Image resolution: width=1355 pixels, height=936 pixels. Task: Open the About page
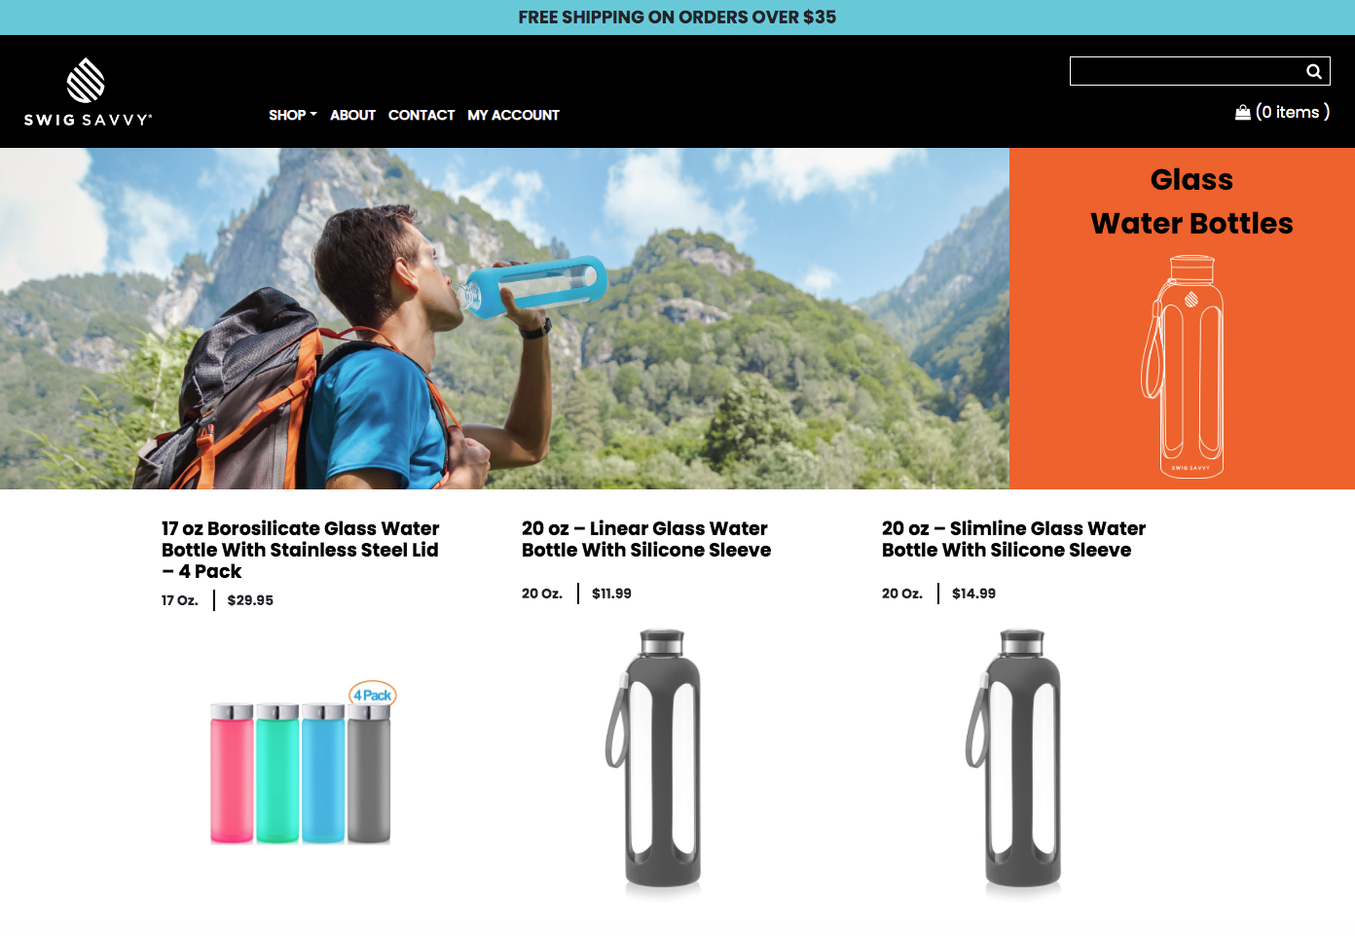352,115
